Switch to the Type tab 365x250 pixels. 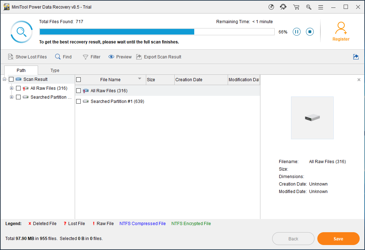(55, 71)
